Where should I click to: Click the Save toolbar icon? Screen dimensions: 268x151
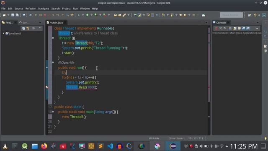point(13,15)
